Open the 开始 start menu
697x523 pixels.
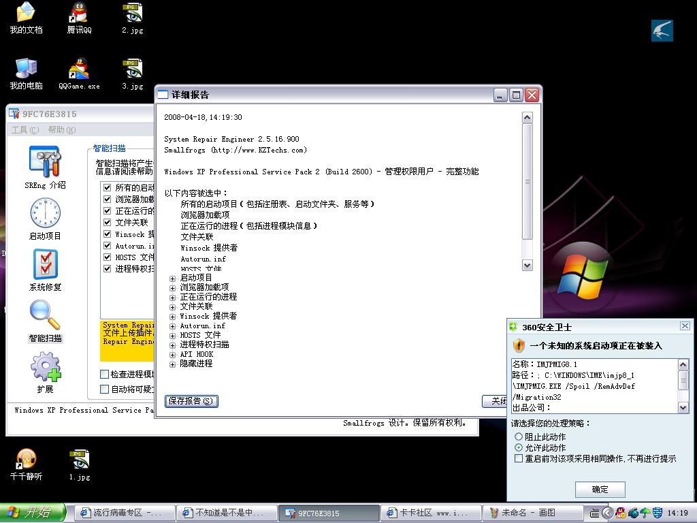tap(32, 513)
